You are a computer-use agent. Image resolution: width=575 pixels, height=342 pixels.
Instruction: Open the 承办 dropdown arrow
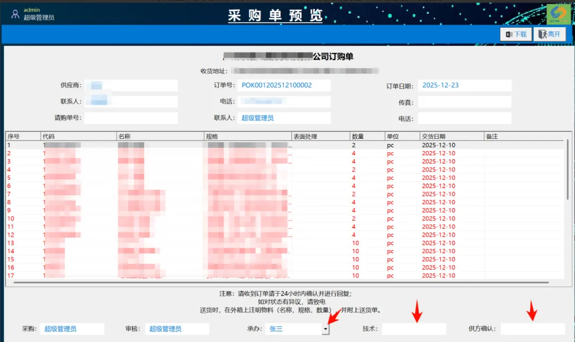click(325, 329)
